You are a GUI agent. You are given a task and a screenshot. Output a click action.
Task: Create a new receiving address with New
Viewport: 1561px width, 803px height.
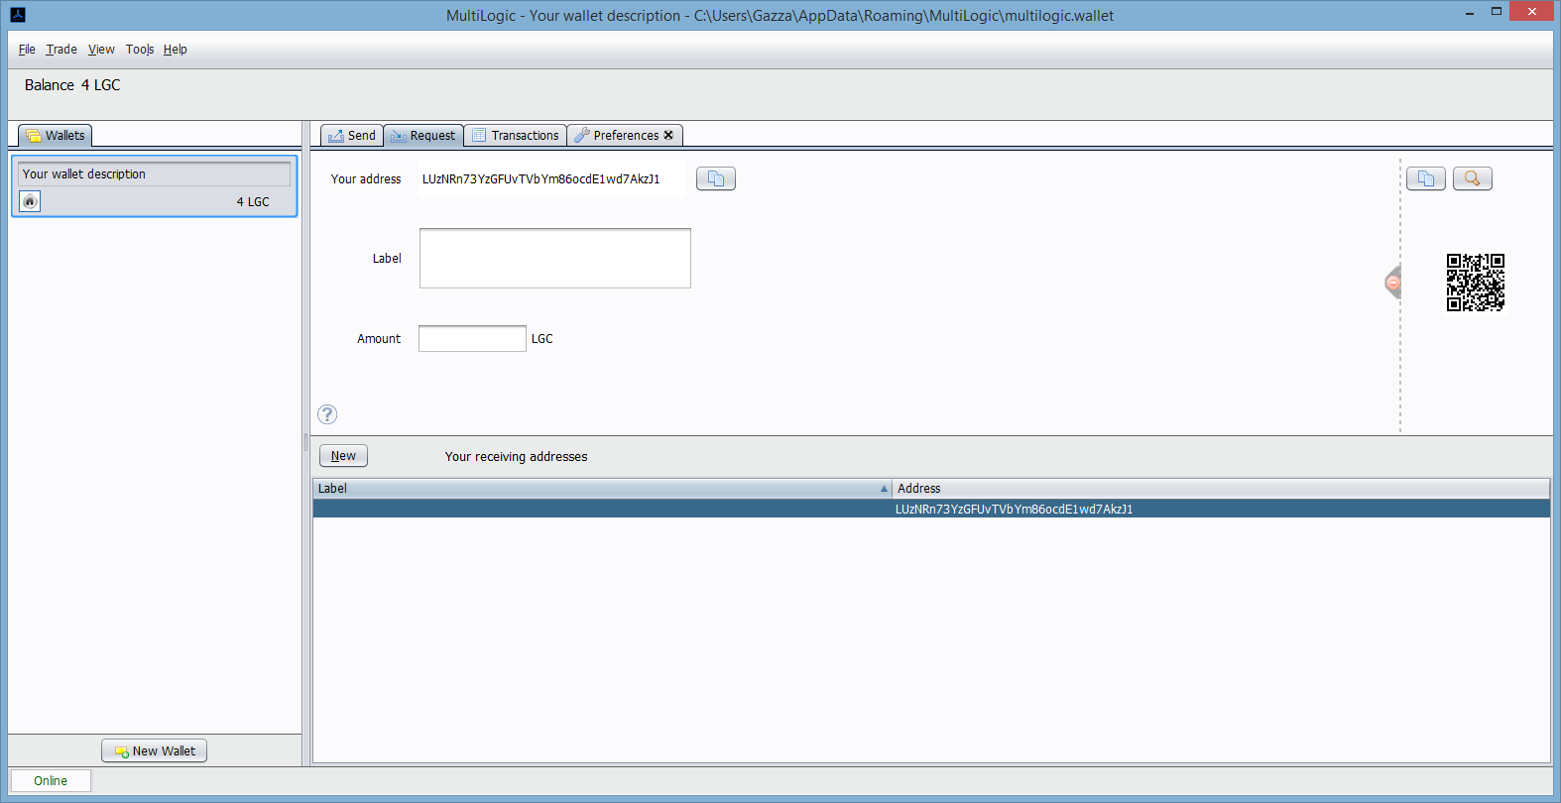point(343,456)
